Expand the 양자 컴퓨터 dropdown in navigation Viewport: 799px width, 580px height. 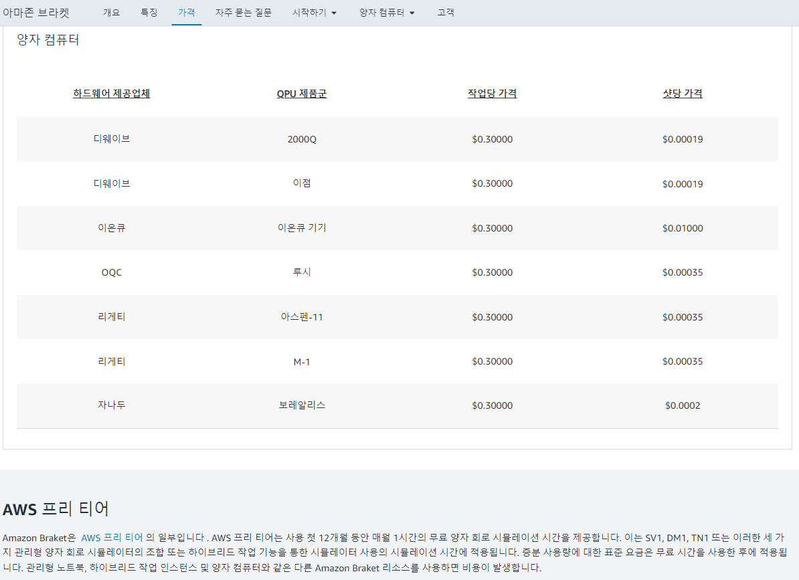[387, 12]
